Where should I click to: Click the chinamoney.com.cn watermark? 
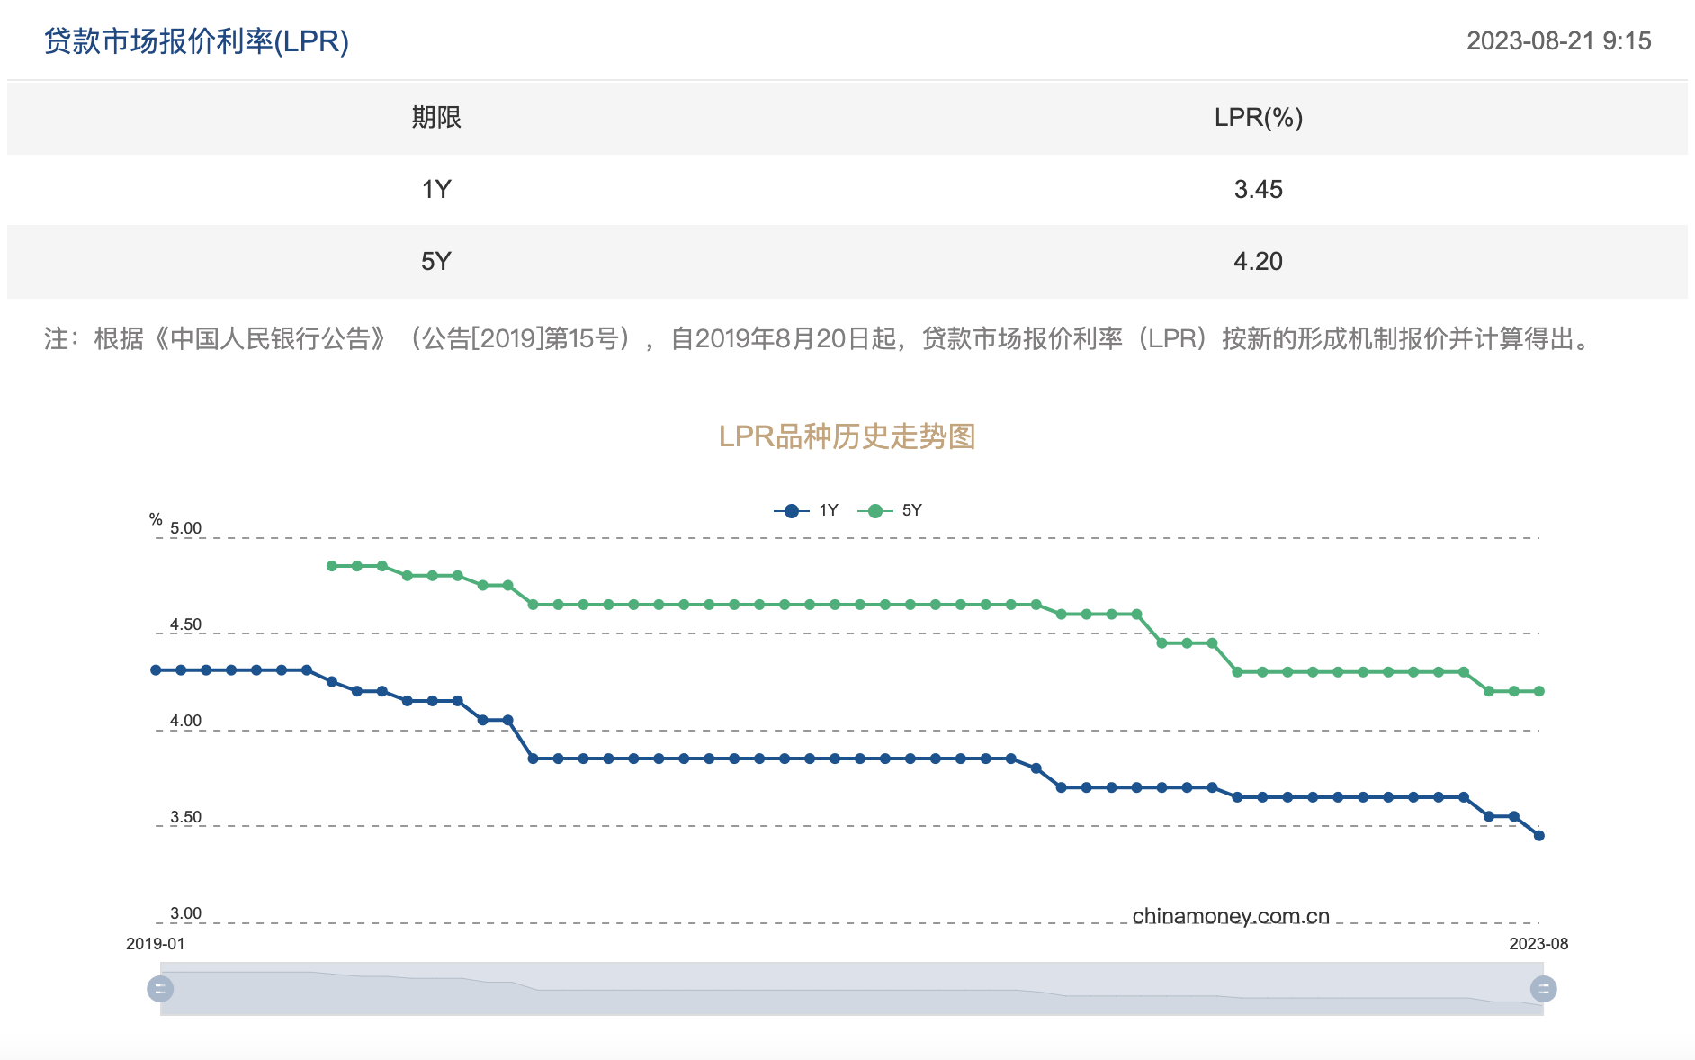tap(1230, 916)
